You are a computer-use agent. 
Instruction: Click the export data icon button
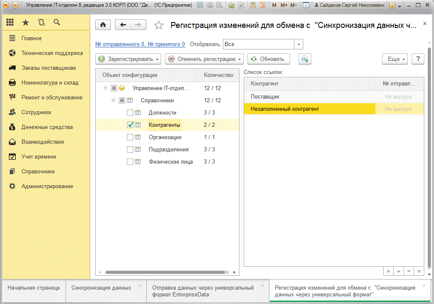(305, 59)
